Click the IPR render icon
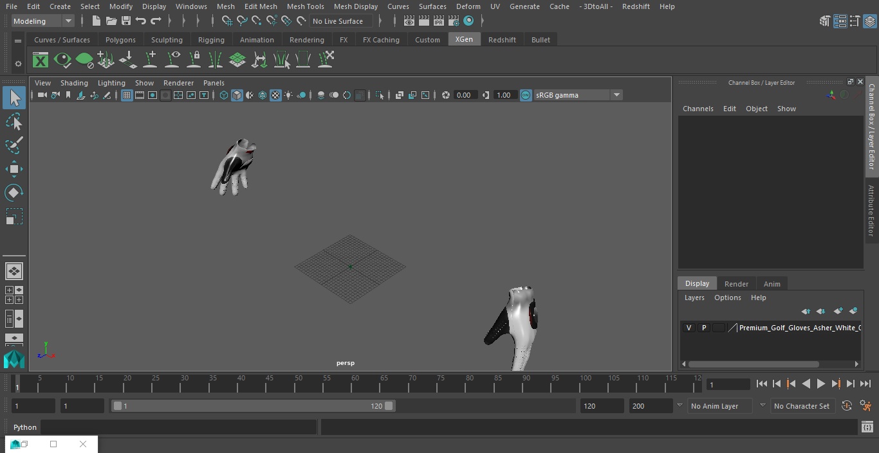The image size is (879, 453). pyautogui.click(x=438, y=21)
